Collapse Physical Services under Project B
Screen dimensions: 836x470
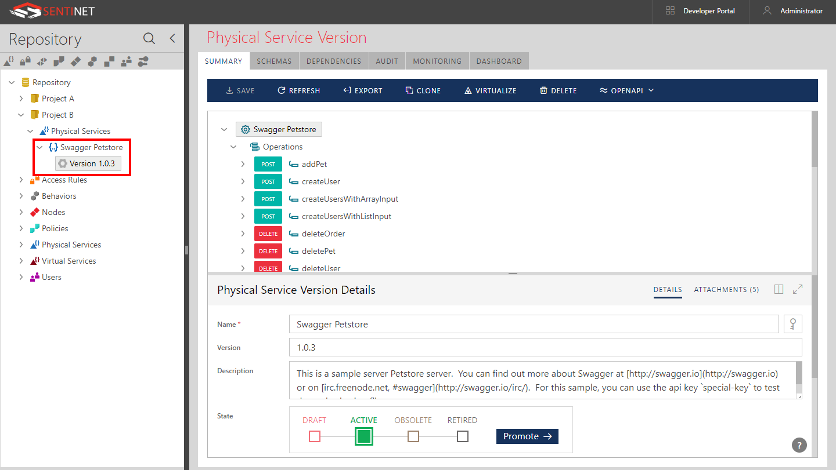click(30, 131)
